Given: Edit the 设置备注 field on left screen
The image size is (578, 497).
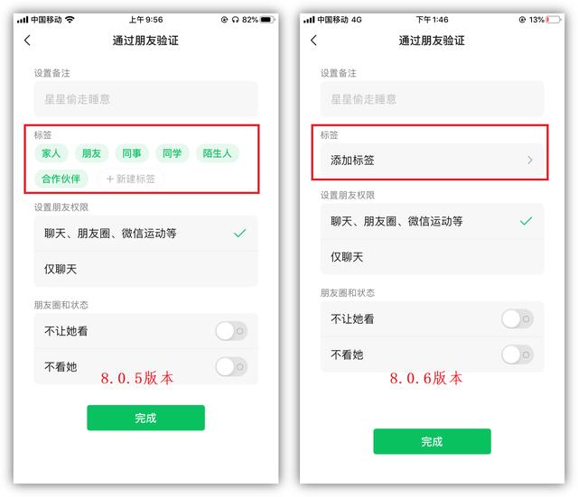Looking at the screenshot, I should tap(146, 99).
